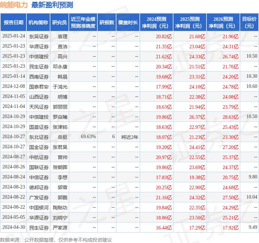The height and width of the screenshot is (243, 259).
Task: Click the date 2024-05-05 cell
Action: pos(14,217)
